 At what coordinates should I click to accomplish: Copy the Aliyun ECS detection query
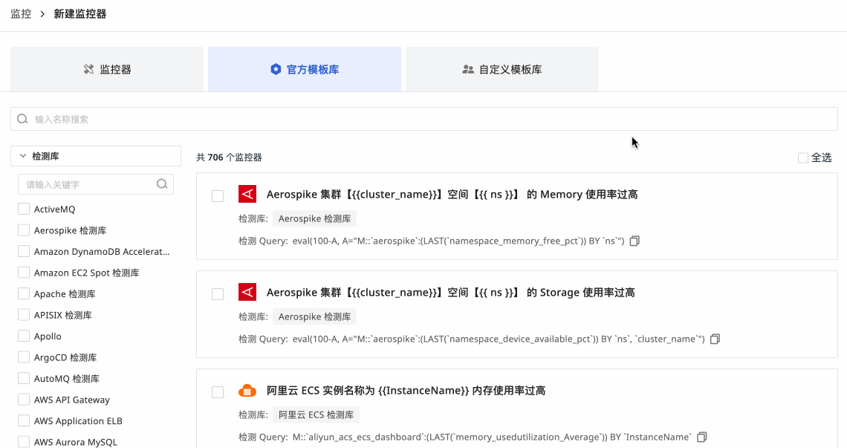coord(702,437)
